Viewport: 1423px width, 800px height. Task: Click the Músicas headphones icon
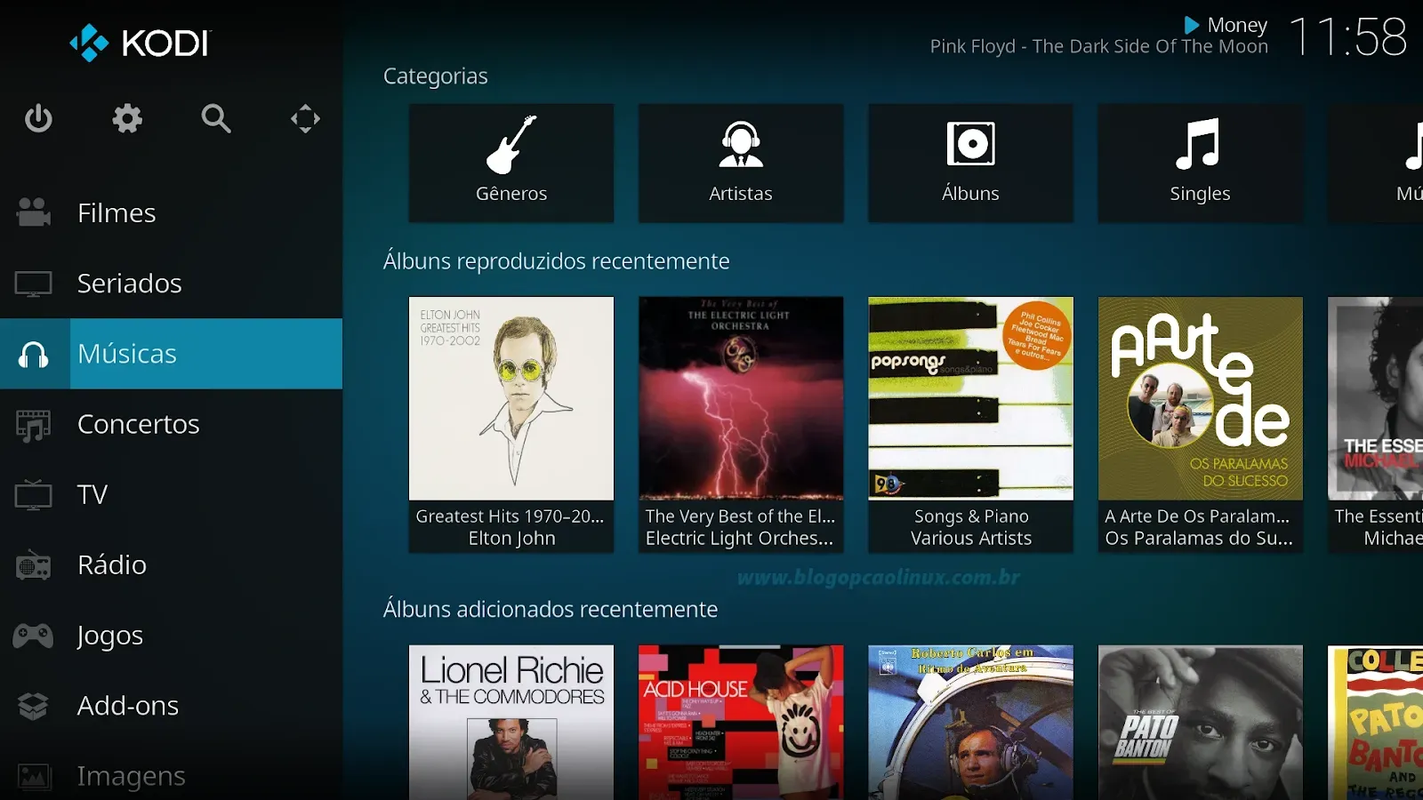click(x=34, y=354)
